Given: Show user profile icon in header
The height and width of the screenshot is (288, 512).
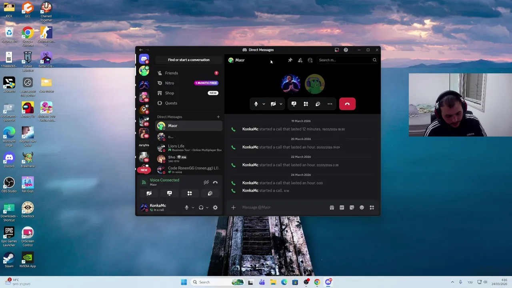Looking at the screenshot, I should pyautogui.click(x=310, y=60).
